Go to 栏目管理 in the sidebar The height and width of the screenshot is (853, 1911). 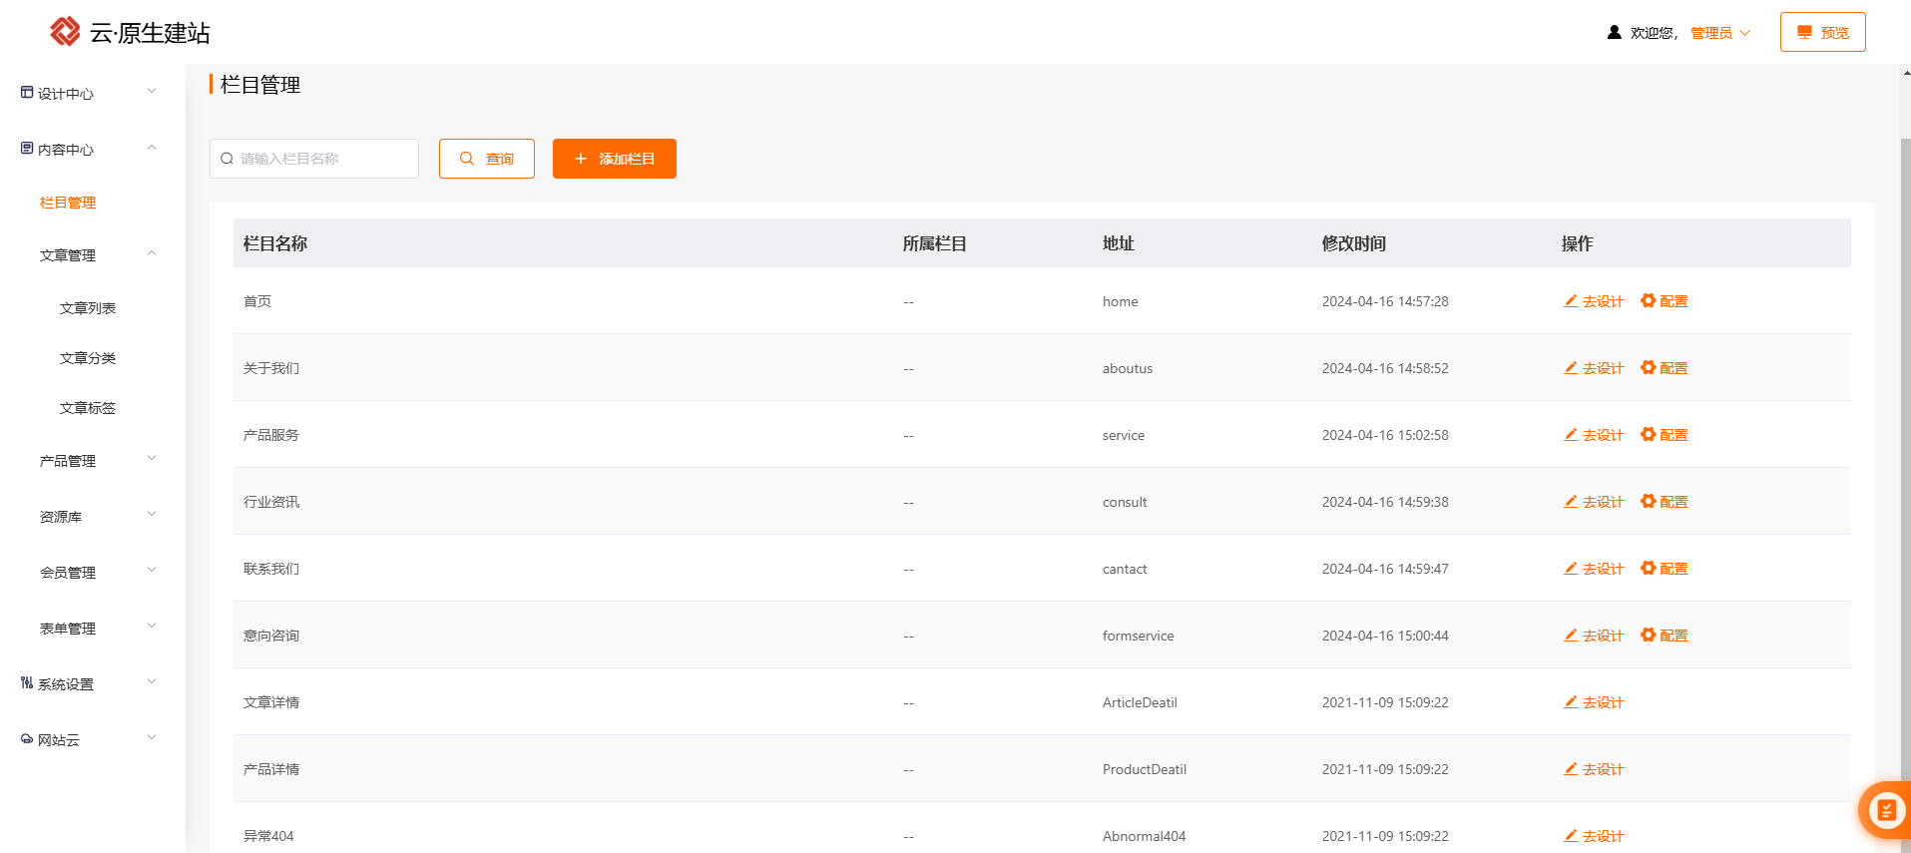[x=68, y=203]
